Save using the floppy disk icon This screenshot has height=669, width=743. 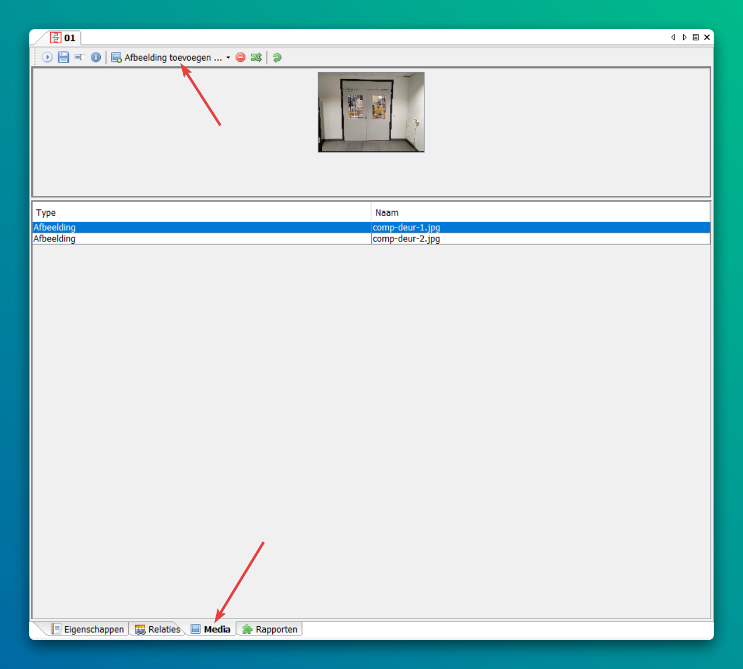[63, 57]
